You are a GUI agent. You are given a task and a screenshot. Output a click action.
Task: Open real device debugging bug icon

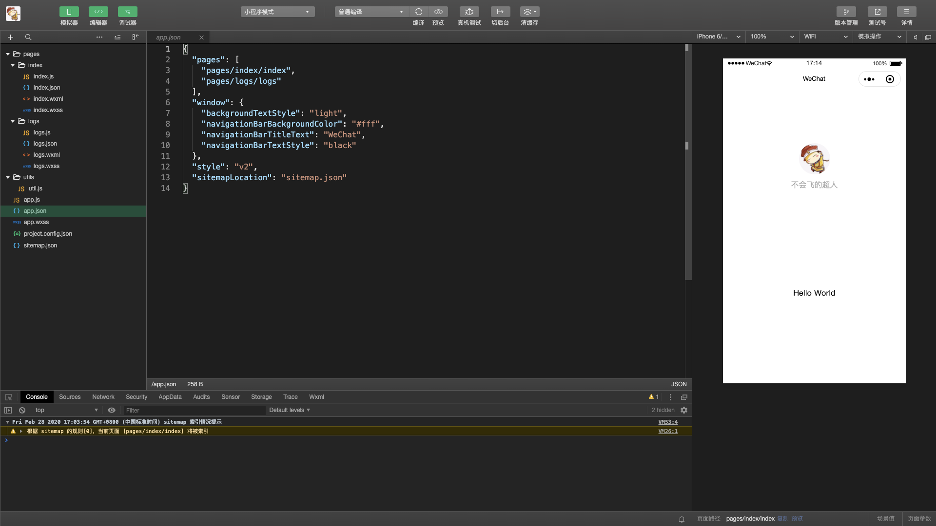[x=469, y=12]
